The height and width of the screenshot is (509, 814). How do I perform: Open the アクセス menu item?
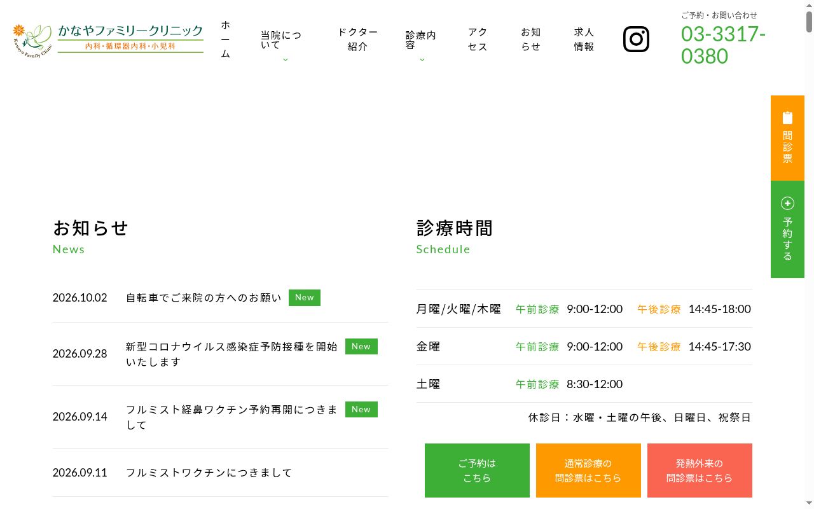point(478,39)
